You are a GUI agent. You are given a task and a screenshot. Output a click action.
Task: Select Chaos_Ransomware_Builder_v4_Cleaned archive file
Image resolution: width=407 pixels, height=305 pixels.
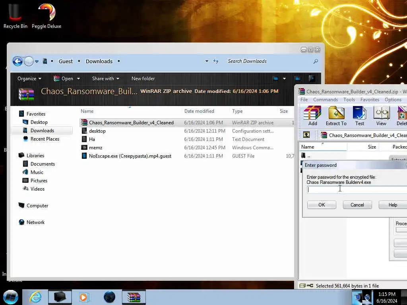(187, 123)
